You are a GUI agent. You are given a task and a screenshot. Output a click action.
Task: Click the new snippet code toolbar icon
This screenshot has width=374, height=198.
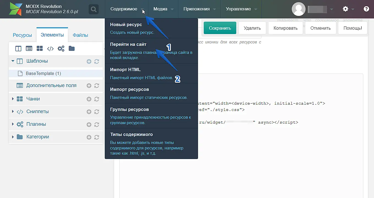pos(50,49)
